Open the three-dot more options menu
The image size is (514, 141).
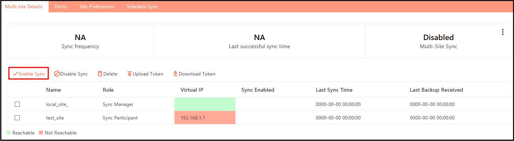click(x=503, y=32)
